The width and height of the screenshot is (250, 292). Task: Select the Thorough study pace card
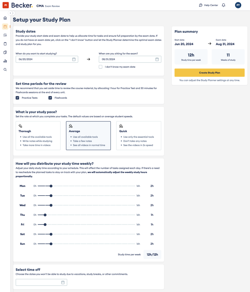click(x=38, y=135)
